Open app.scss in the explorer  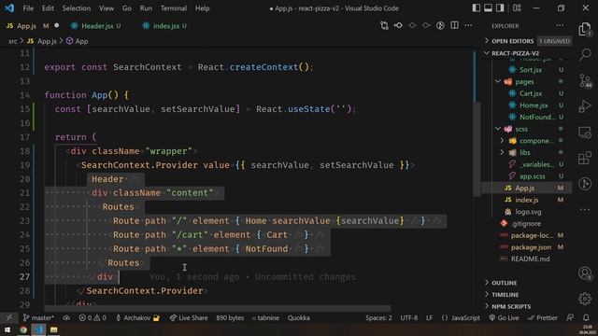[532, 176]
